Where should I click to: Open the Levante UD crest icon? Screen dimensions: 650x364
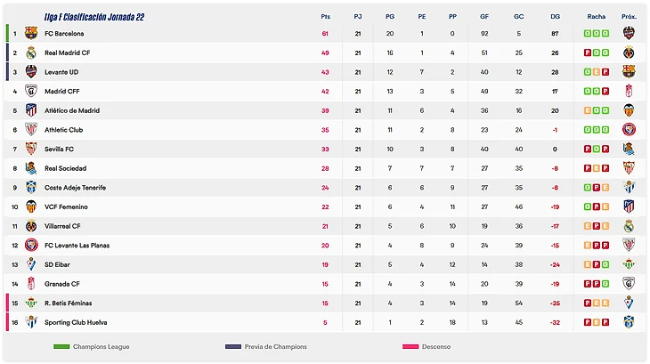click(x=31, y=72)
